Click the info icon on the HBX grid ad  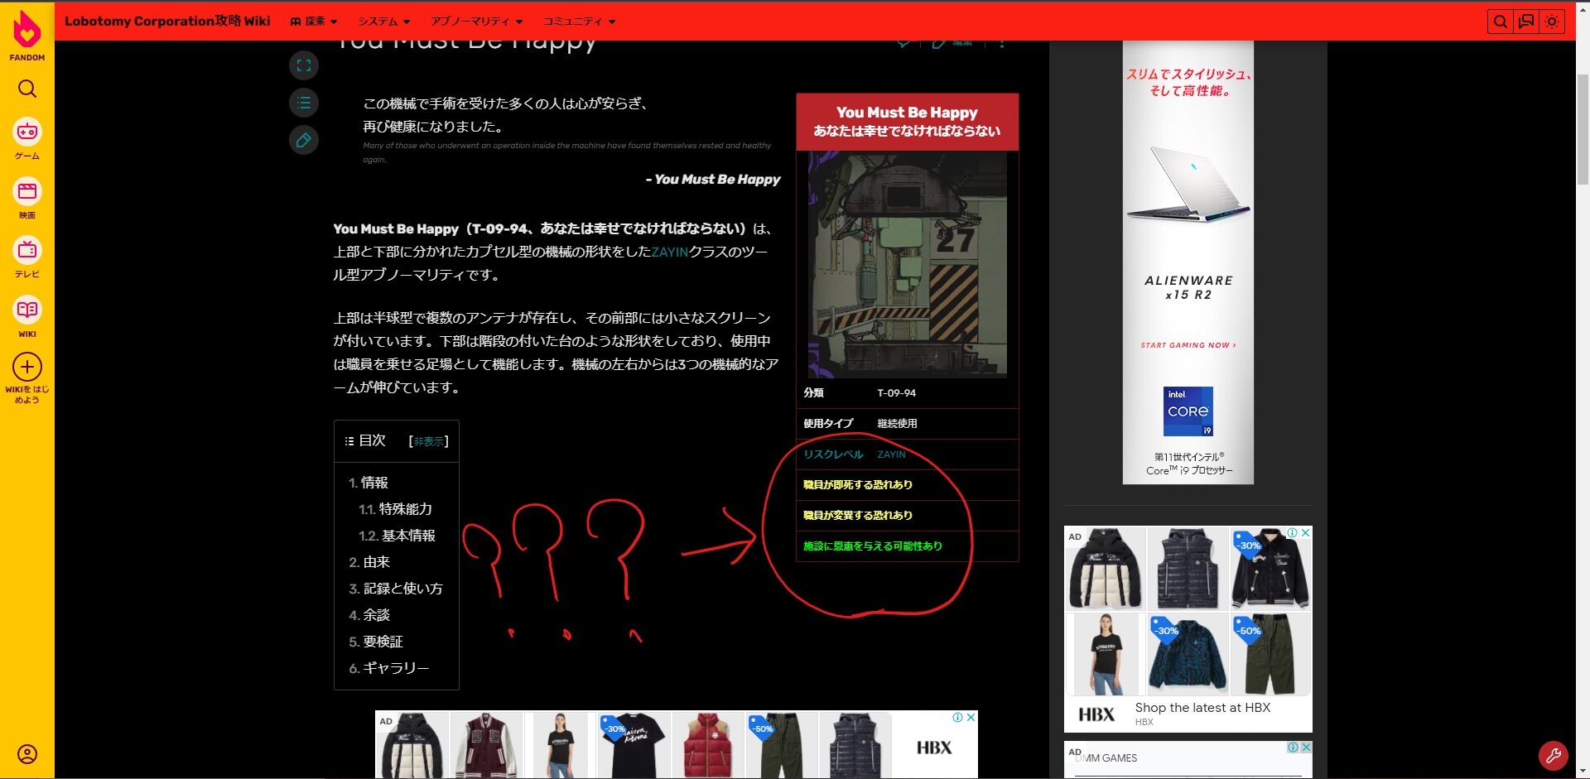pyautogui.click(x=1293, y=533)
